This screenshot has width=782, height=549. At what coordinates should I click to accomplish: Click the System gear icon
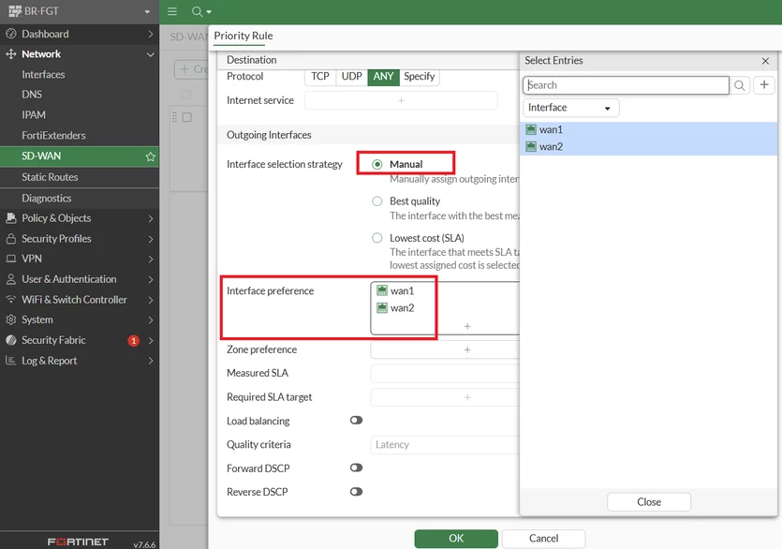[x=11, y=319]
